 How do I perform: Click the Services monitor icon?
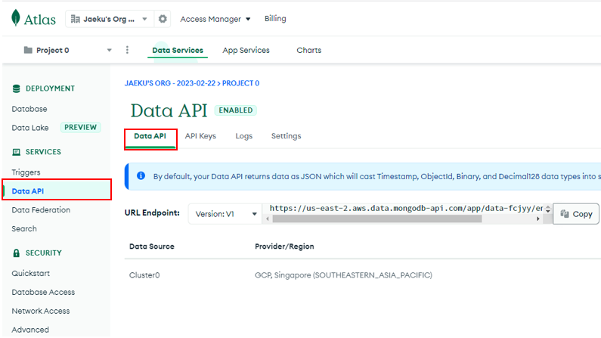tap(16, 152)
